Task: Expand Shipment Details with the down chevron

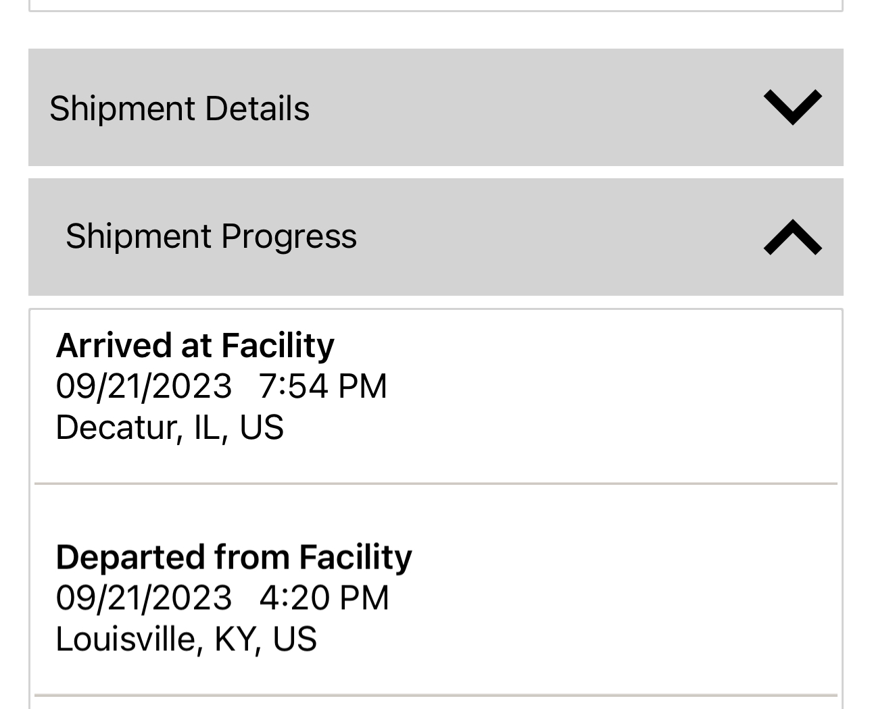Action: coord(792,107)
